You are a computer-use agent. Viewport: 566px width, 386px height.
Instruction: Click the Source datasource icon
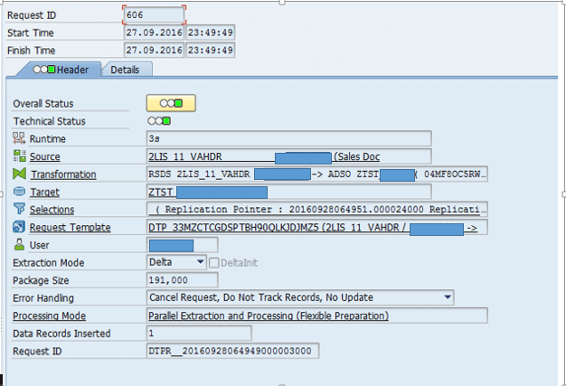point(19,156)
